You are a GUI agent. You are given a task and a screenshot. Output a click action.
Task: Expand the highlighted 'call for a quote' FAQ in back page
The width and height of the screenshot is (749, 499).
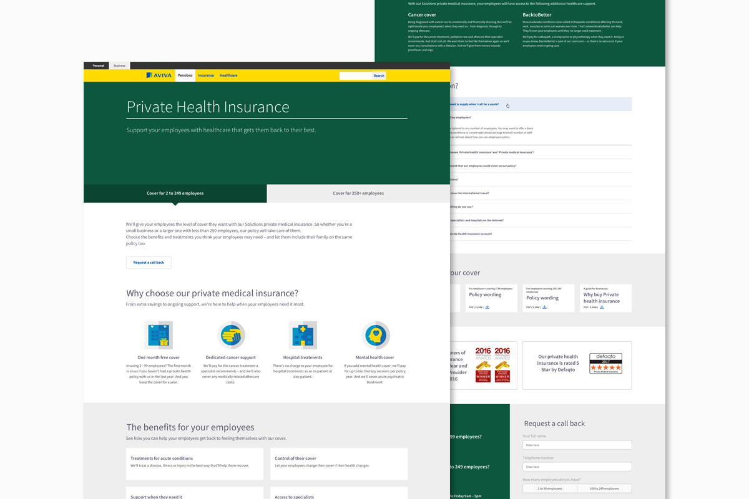coord(541,104)
